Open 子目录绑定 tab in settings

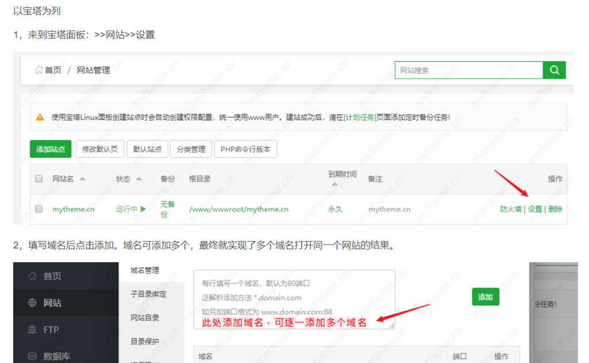tap(148, 294)
